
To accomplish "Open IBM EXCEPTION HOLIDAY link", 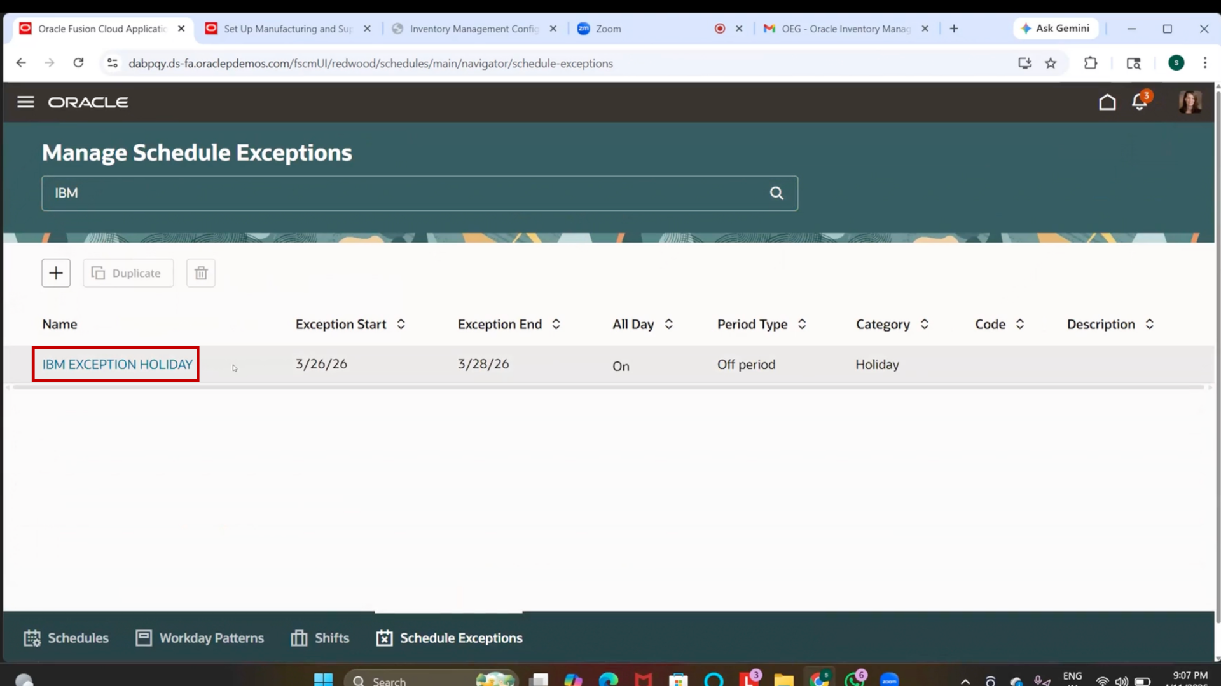I will click(117, 365).
